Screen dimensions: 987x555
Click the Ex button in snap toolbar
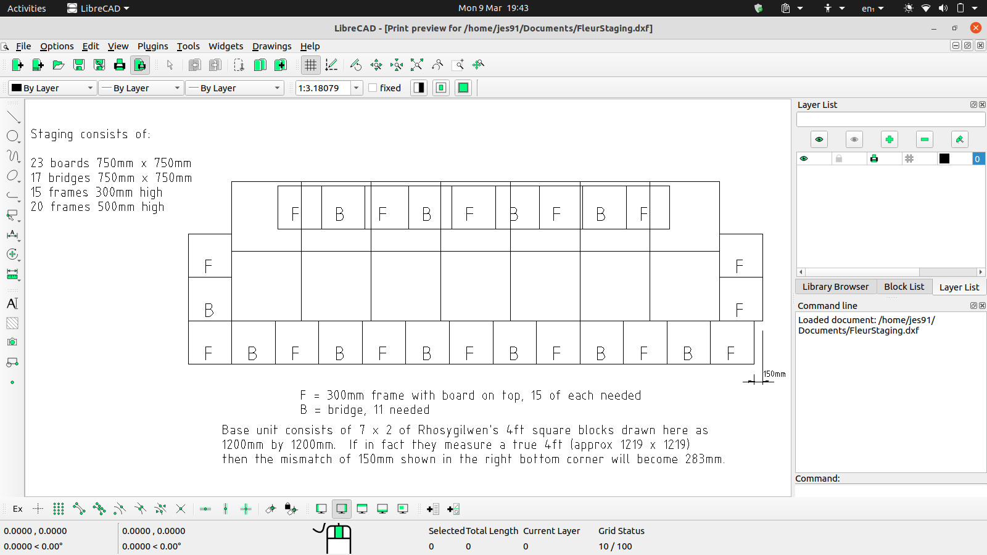(x=18, y=509)
